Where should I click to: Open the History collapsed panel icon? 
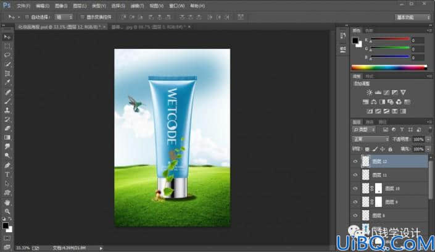pos(343,35)
